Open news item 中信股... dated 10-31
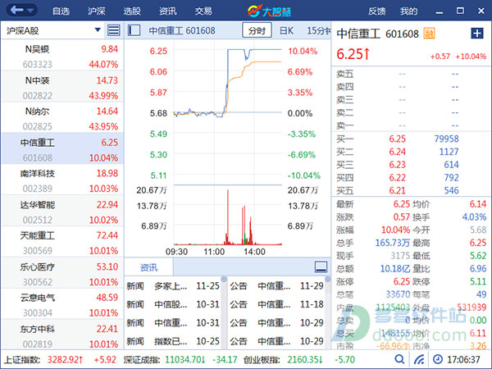The height and width of the screenshot is (369, 492). click(x=173, y=304)
